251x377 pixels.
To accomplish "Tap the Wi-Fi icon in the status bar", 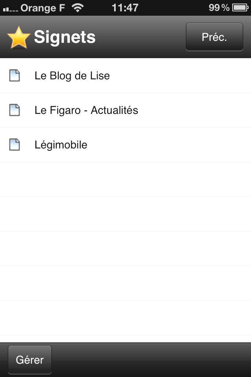I will click(x=78, y=7).
